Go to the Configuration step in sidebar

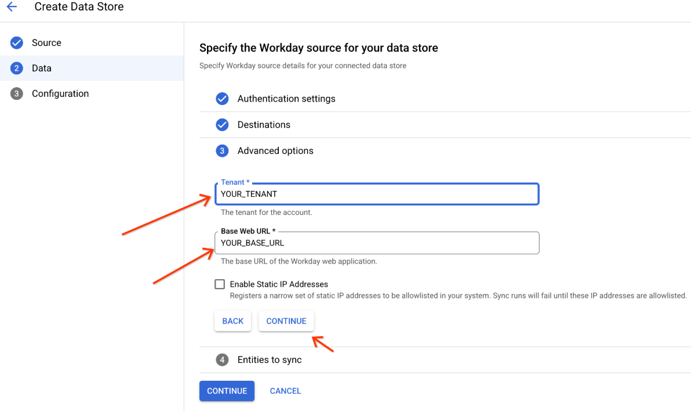click(92, 93)
